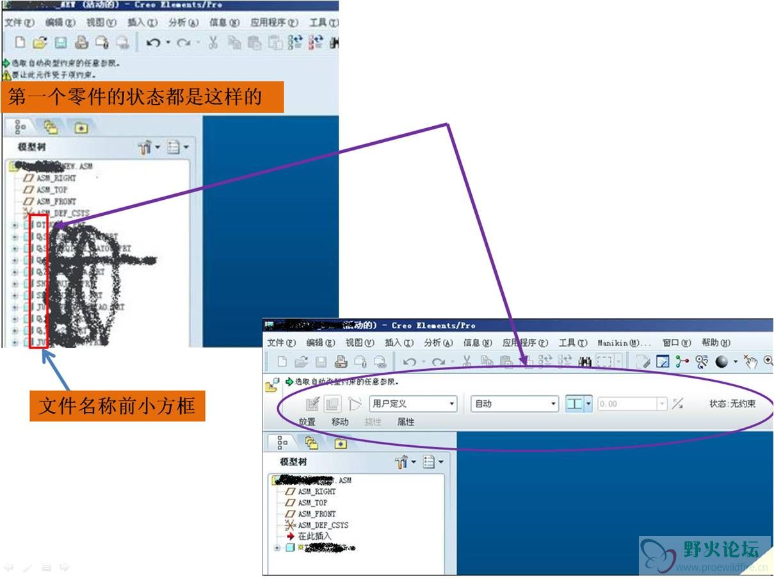
Task: Open 移动 panel in dashboard
Action: point(340,422)
